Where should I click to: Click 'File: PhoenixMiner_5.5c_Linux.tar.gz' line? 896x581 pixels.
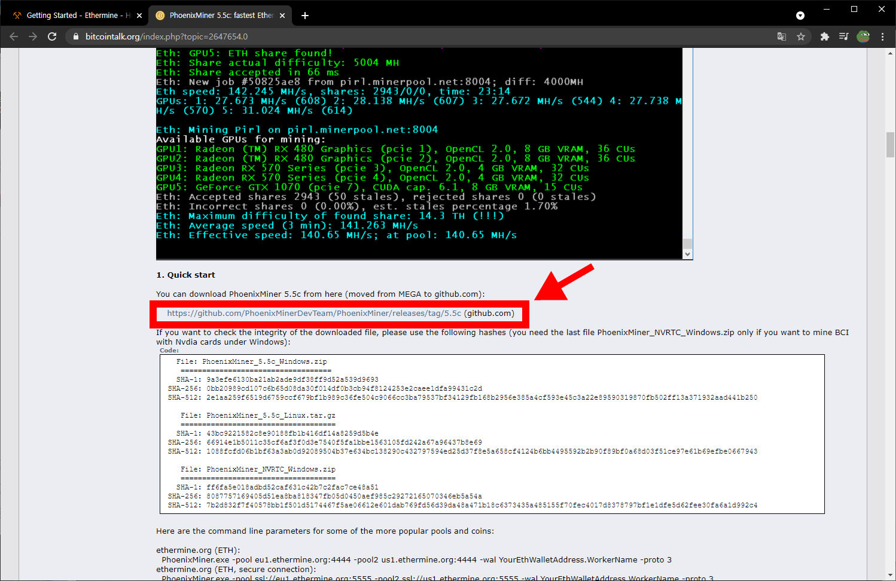click(x=258, y=415)
